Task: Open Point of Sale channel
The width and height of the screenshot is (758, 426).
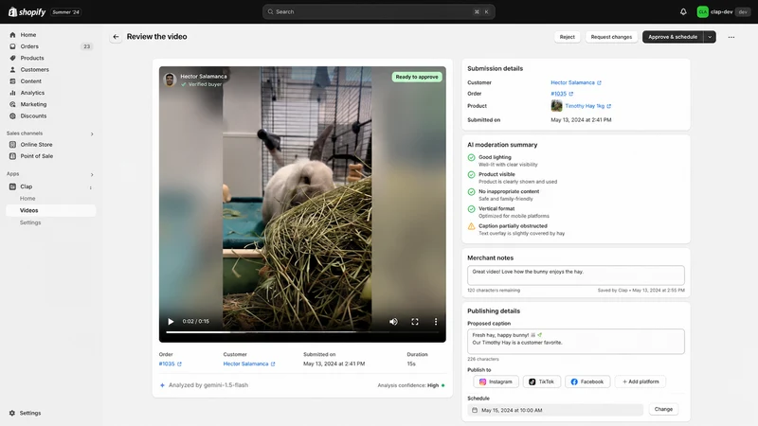Action: (x=37, y=156)
